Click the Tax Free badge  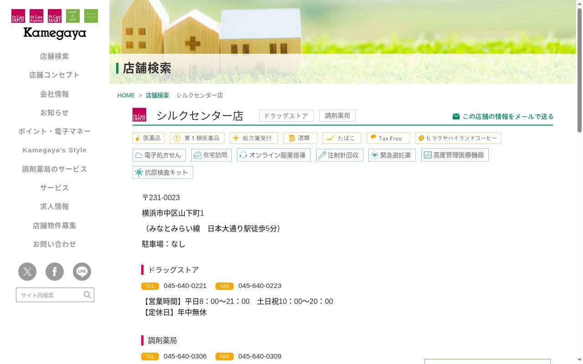pyautogui.click(x=388, y=138)
